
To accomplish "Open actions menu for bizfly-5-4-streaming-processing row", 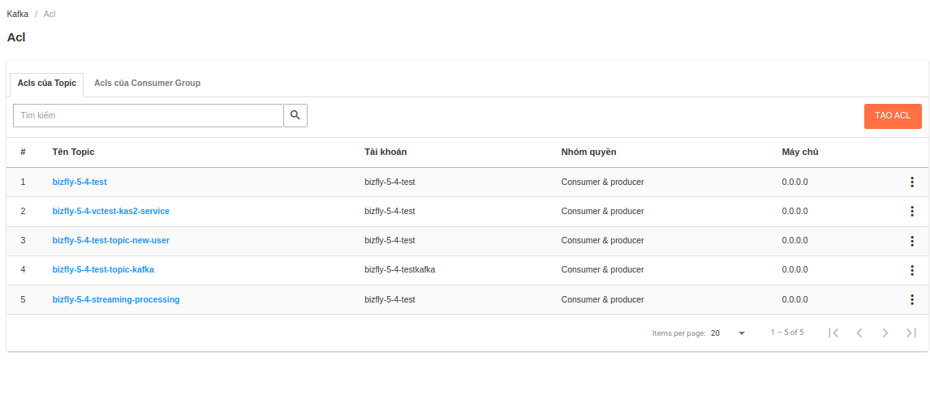I will (911, 299).
